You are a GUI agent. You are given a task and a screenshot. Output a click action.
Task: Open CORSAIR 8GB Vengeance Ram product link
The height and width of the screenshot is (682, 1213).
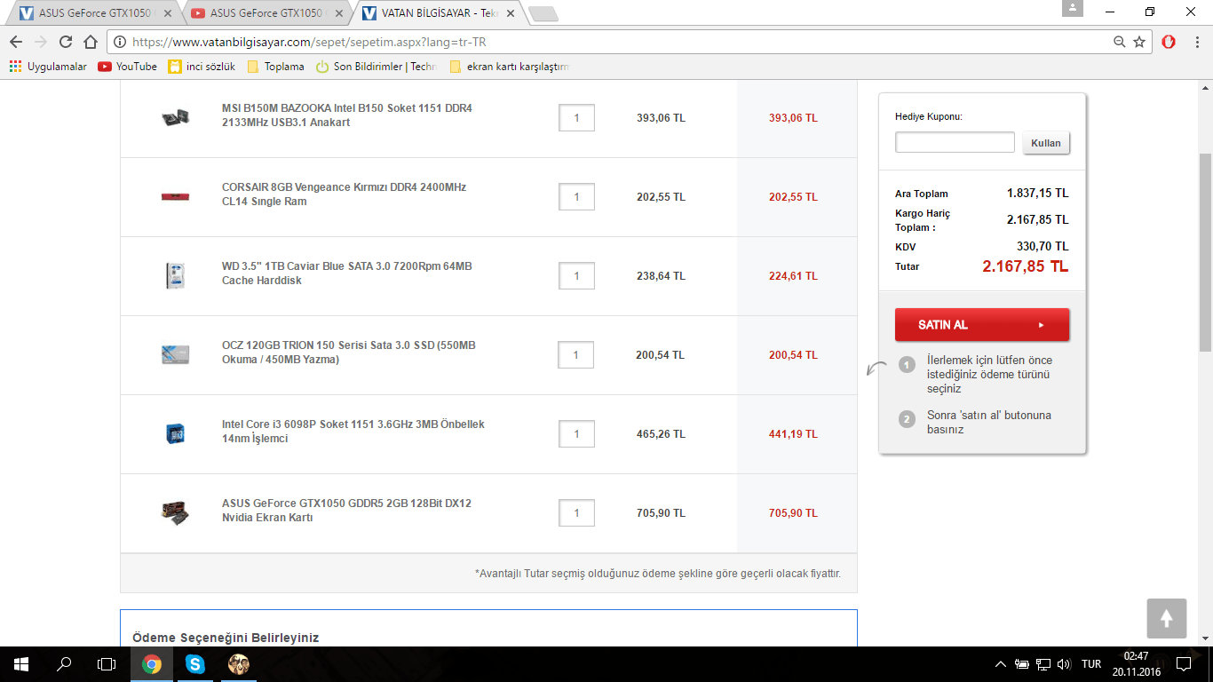344,194
